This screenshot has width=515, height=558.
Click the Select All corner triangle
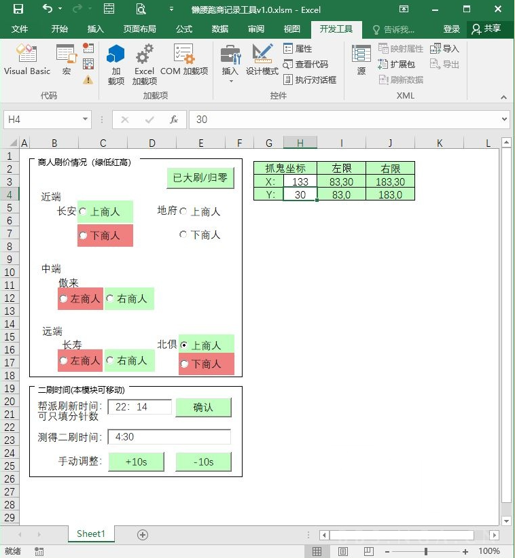[14, 143]
